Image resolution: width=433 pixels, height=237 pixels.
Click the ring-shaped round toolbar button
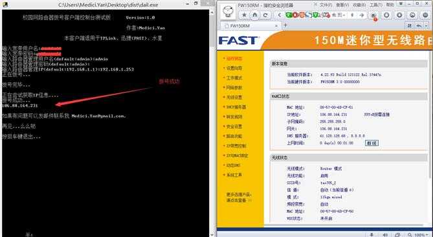pos(386,15)
